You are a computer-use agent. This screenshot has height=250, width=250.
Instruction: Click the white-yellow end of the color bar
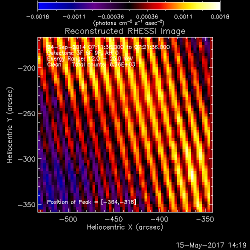click(x=216, y=6)
